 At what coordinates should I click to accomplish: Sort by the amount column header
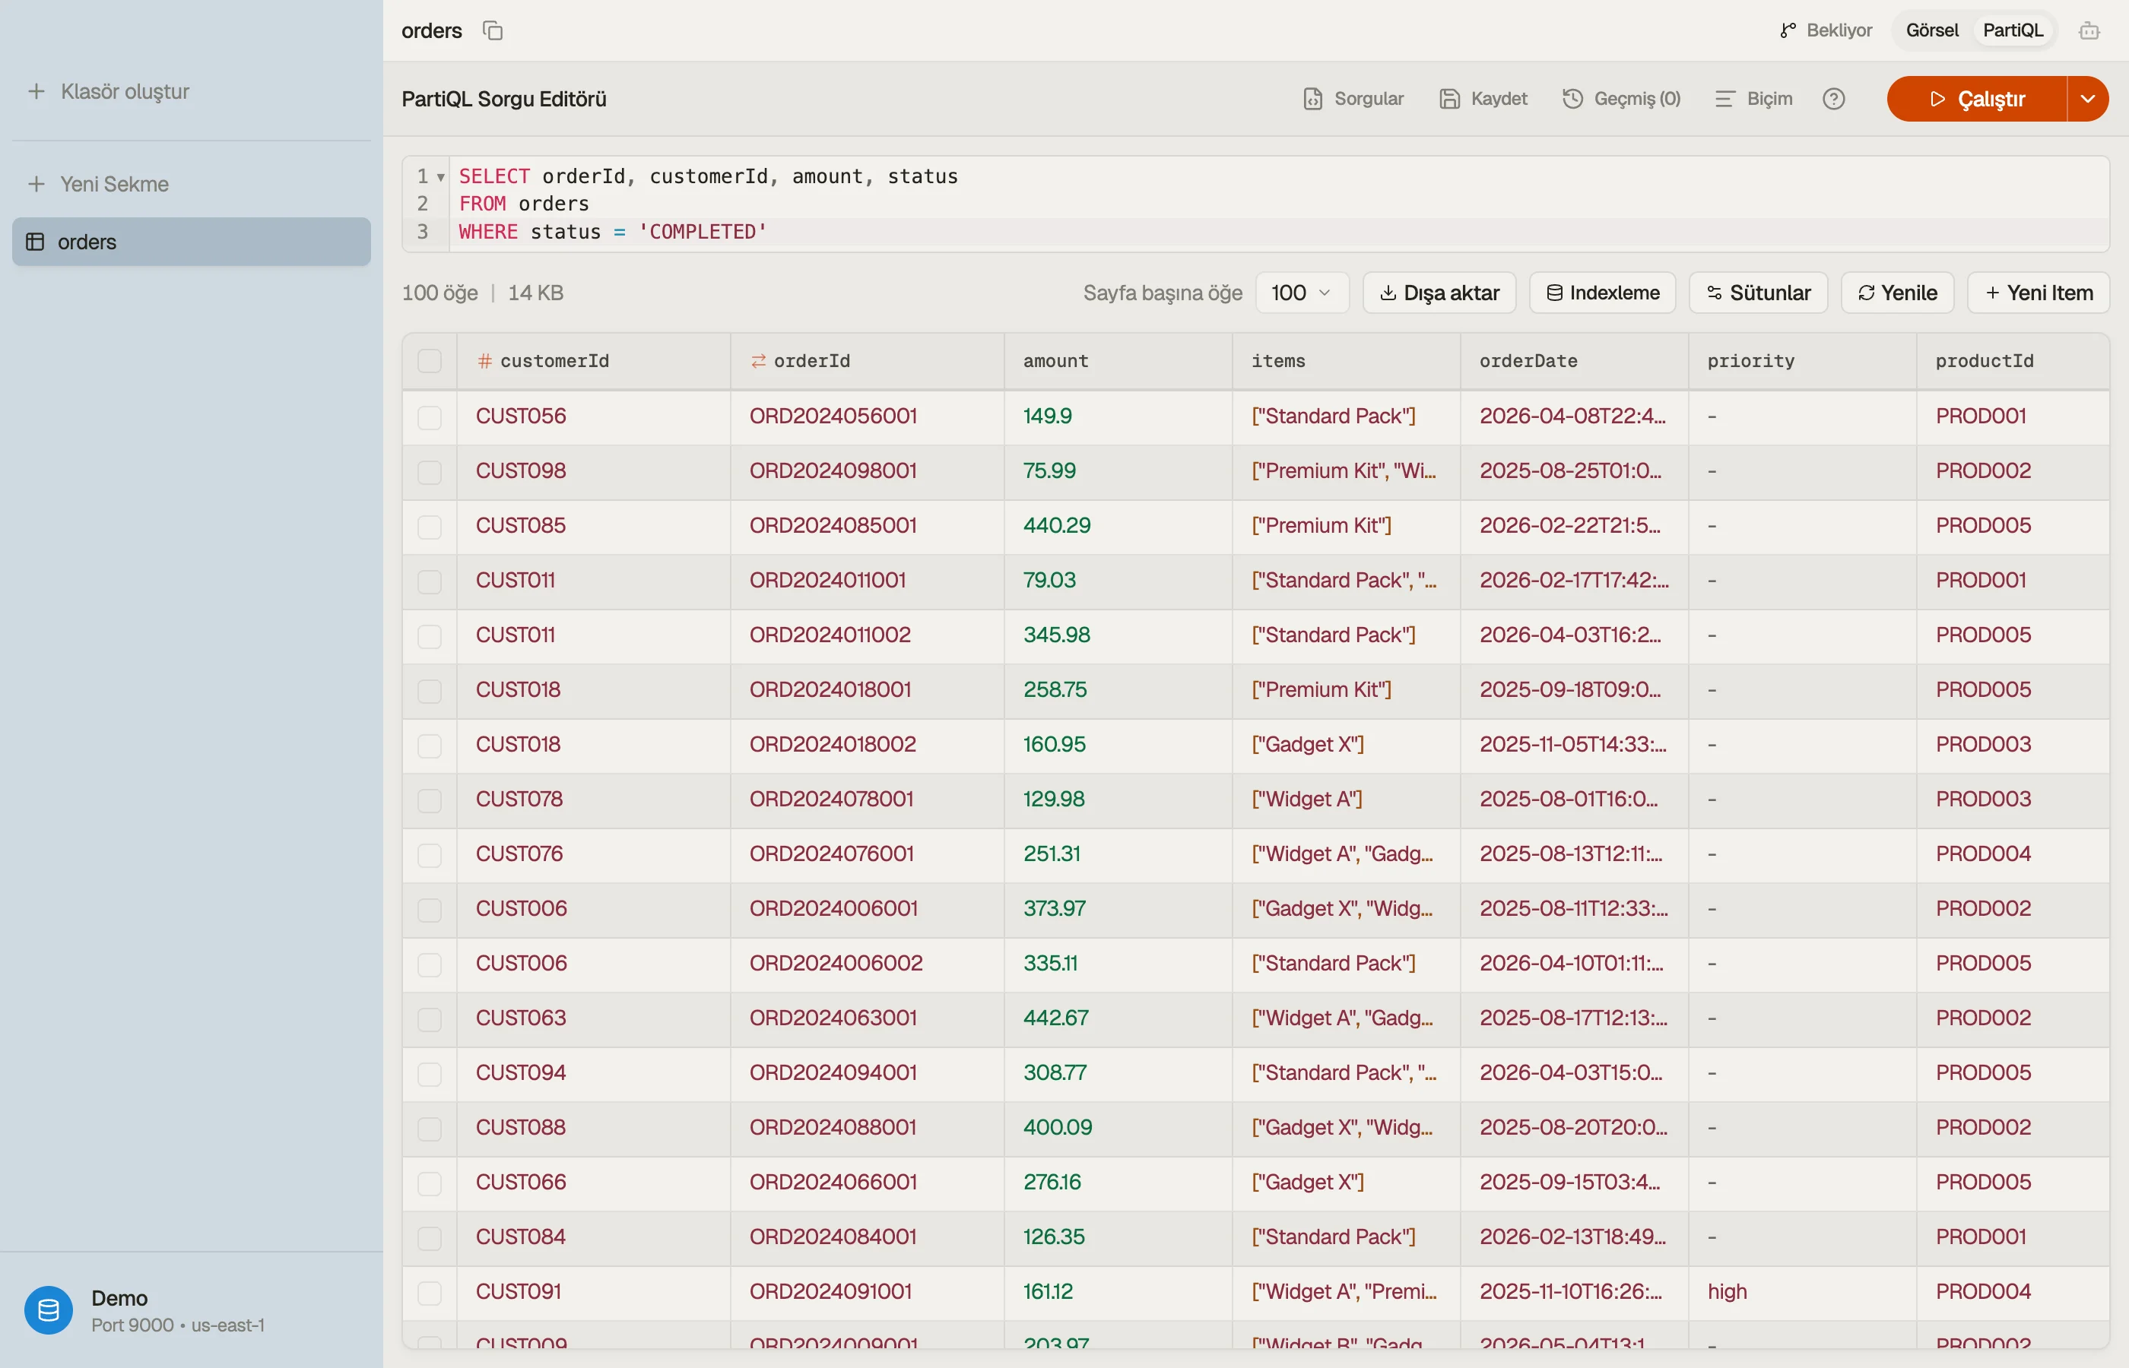[1055, 361]
